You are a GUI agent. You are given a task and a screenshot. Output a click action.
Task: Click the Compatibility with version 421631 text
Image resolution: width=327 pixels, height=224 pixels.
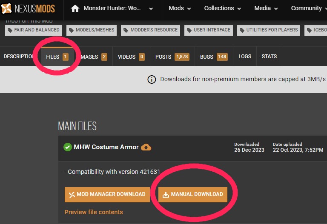pyautogui.click(x=112, y=172)
